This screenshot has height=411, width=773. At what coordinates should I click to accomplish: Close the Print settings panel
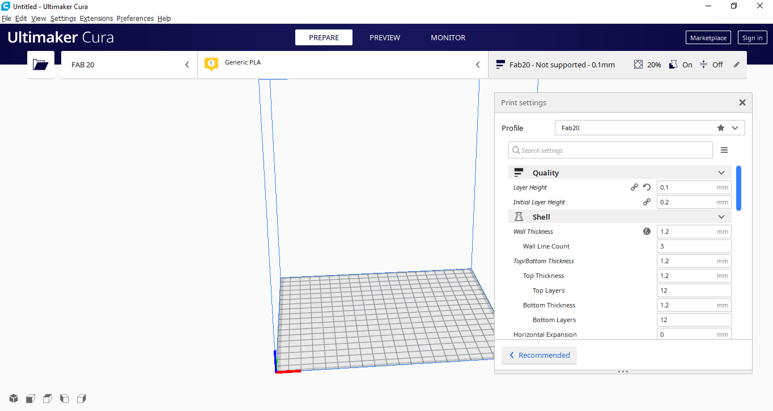(x=742, y=102)
